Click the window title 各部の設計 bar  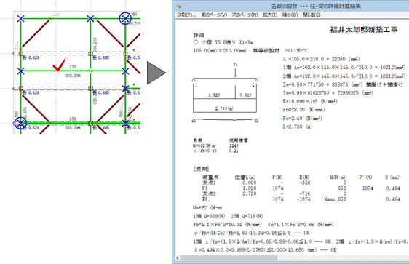click(x=316, y=6)
